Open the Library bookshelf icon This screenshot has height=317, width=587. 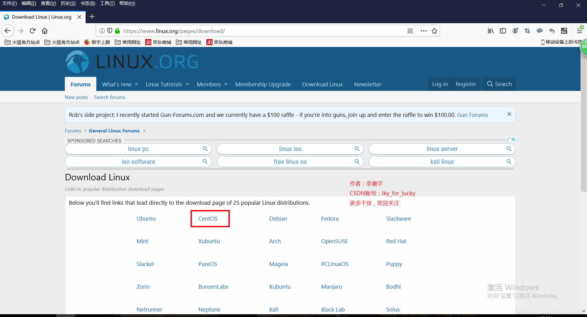click(x=491, y=31)
